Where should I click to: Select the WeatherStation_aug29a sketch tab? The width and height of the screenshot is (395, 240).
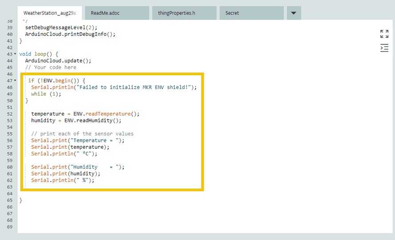coord(50,13)
